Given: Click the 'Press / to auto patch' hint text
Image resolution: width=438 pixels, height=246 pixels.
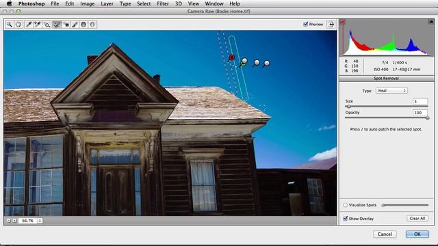Looking at the screenshot, I should tap(386, 129).
